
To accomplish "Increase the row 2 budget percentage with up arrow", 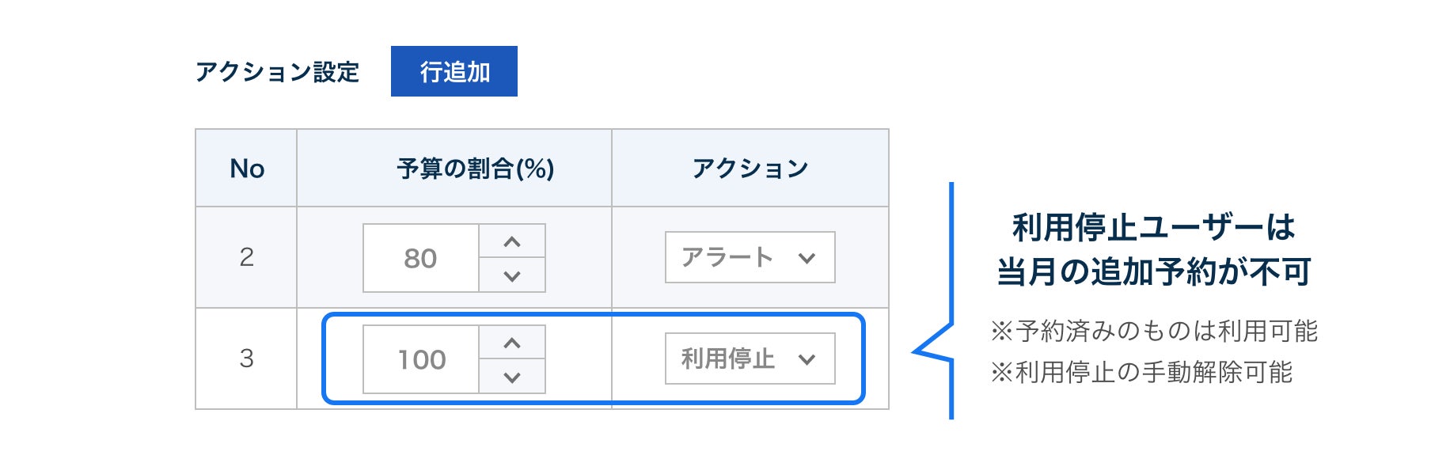I will point(512,241).
